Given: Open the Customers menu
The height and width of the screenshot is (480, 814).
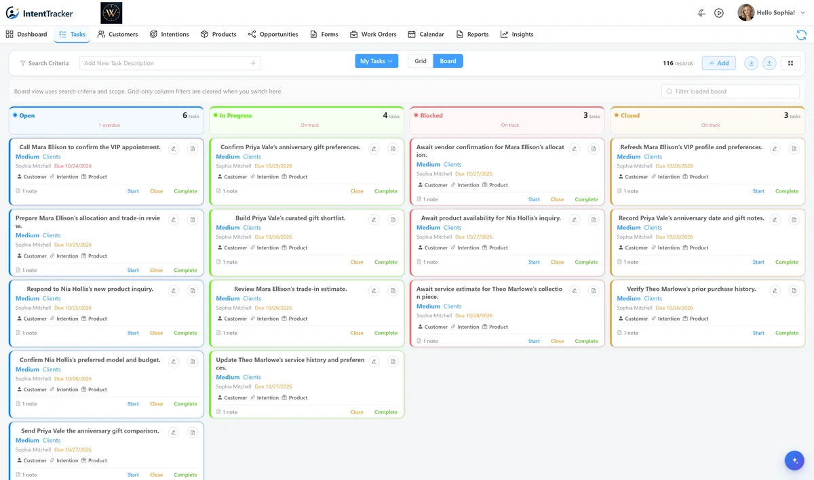Looking at the screenshot, I should pyautogui.click(x=117, y=34).
